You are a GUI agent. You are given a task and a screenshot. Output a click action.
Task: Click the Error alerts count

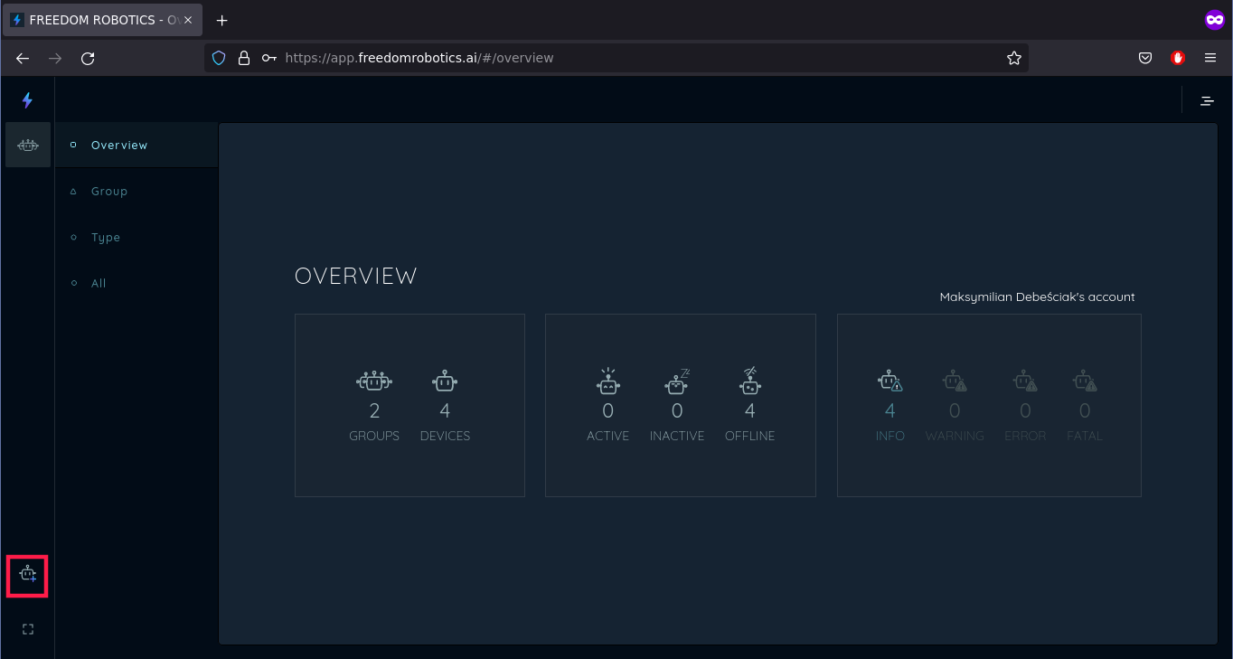(1025, 411)
